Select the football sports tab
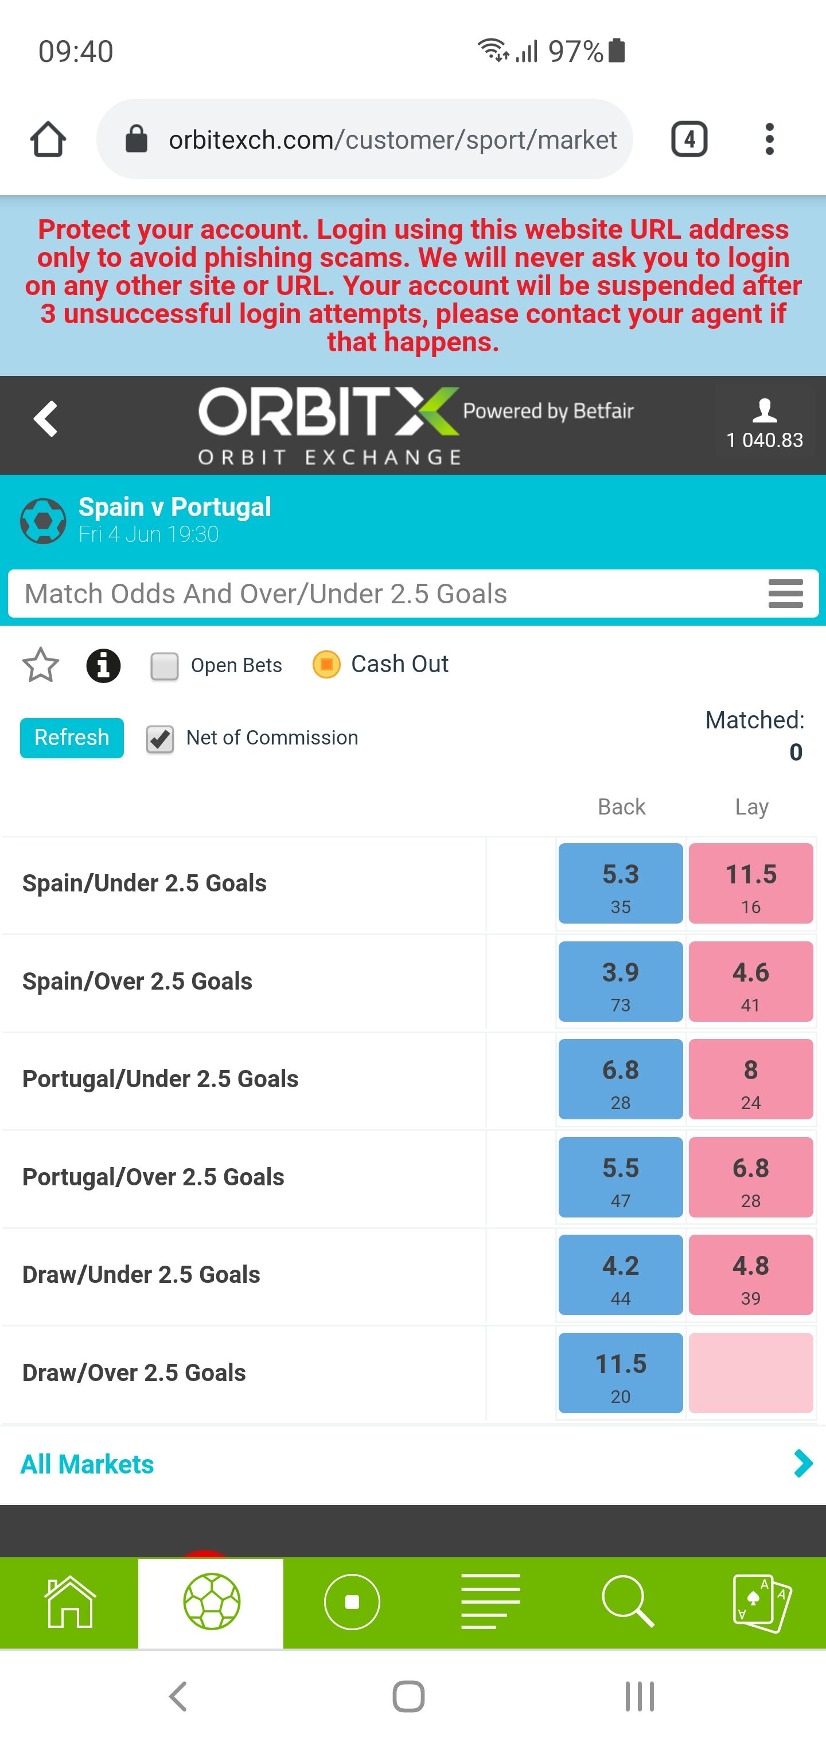Viewport: 826px width, 1745px height. click(x=211, y=1602)
